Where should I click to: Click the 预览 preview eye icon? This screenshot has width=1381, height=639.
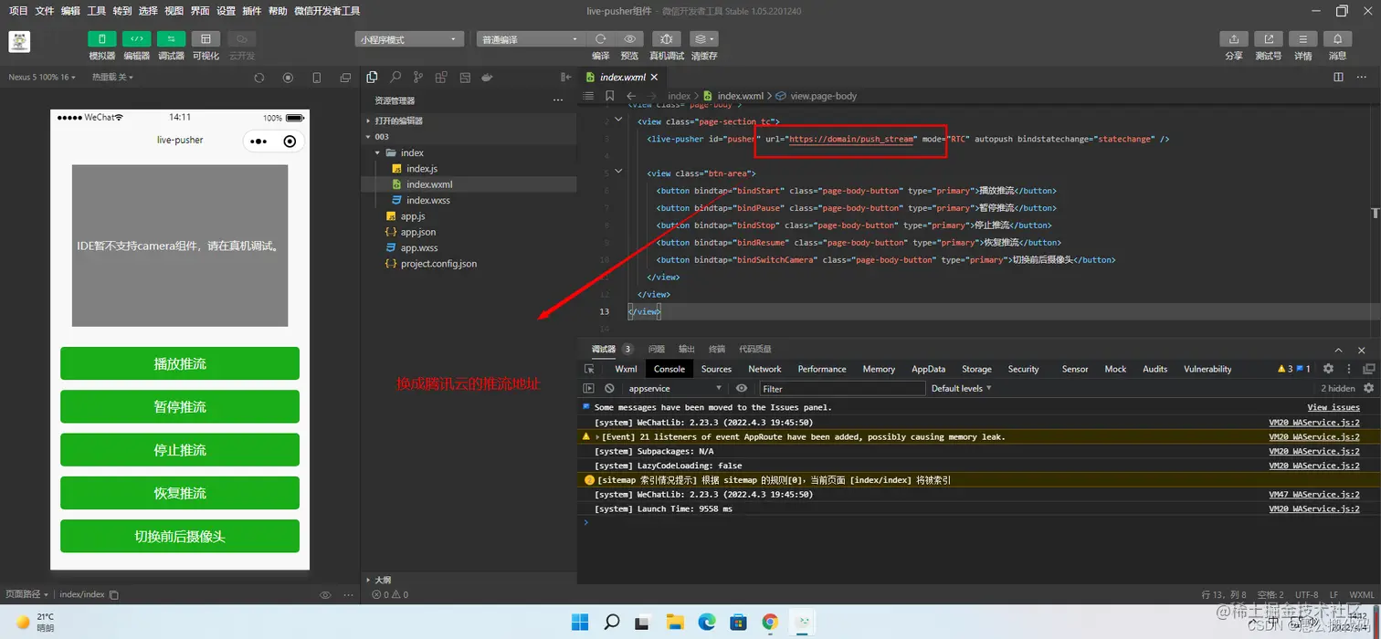(x=629, y=39)
